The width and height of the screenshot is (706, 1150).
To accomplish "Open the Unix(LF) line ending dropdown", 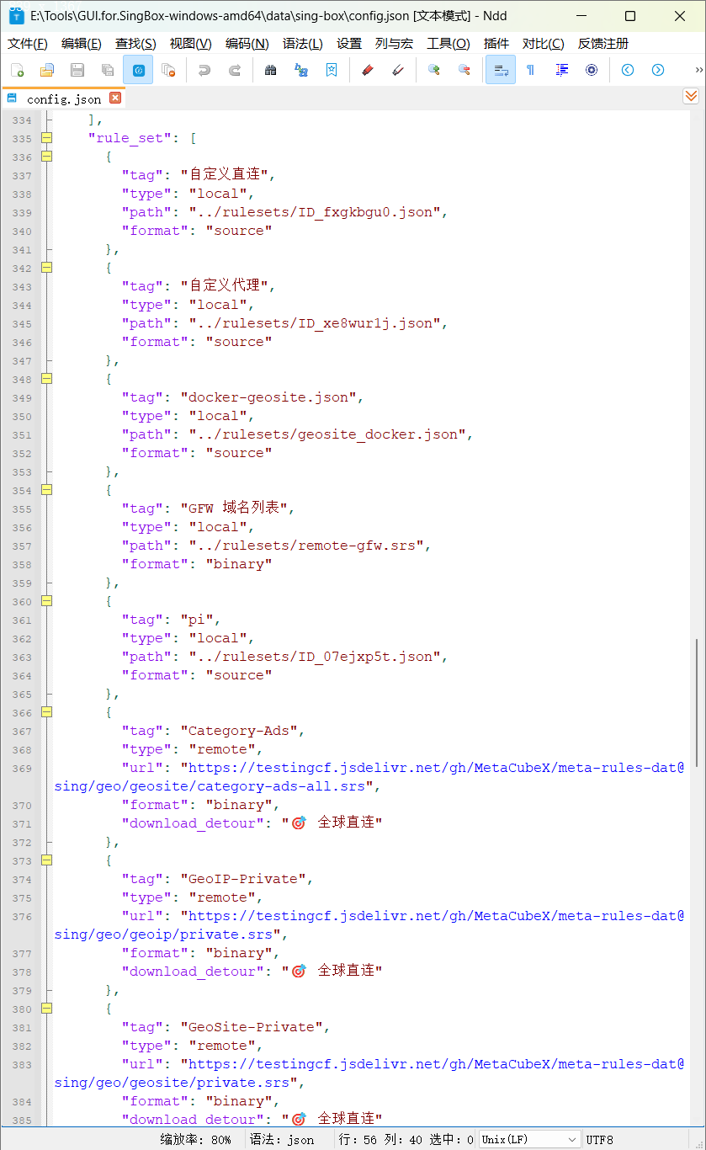I will click(529, 1139).
